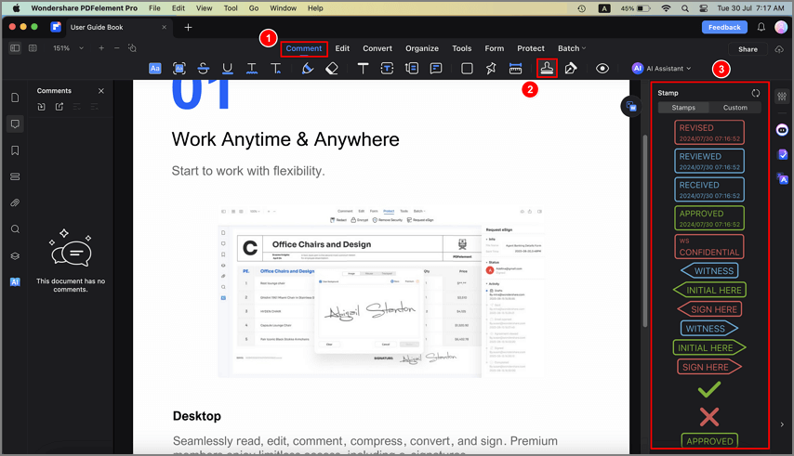
Task: Open the Convert tab
Action: (377, 48)
